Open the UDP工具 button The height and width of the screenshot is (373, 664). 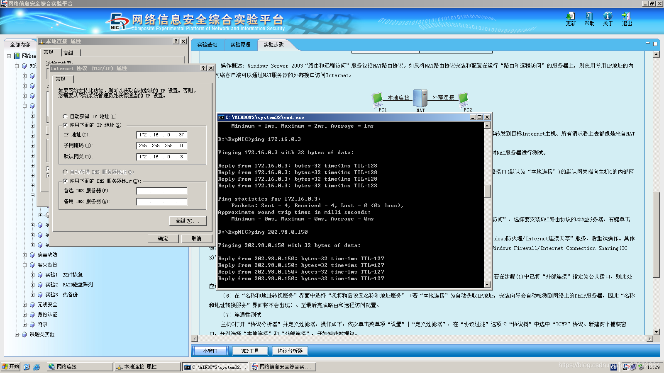[x=250, y=351]
